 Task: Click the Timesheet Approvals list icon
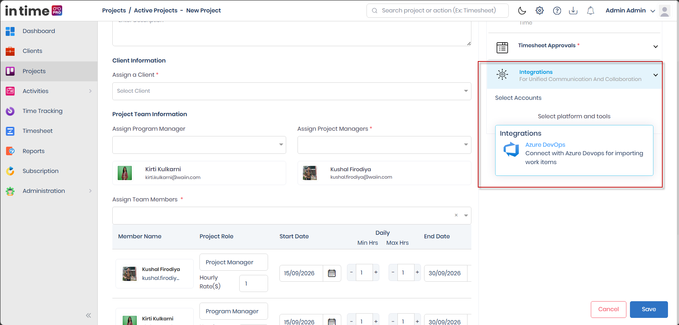pos(502,47)
